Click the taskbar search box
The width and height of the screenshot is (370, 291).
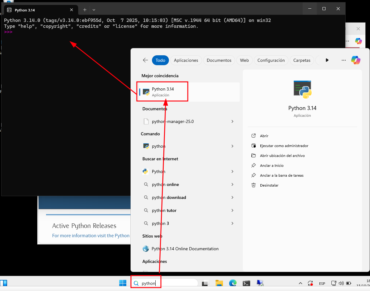pyautogui.click(x=167, y=283)
